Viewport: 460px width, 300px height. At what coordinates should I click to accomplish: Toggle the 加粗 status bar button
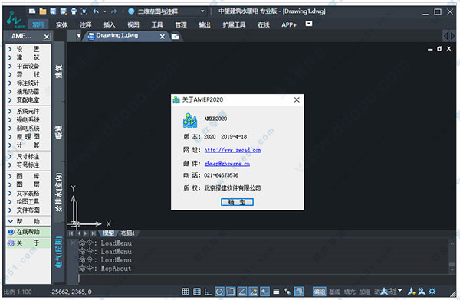click(365, 292)
